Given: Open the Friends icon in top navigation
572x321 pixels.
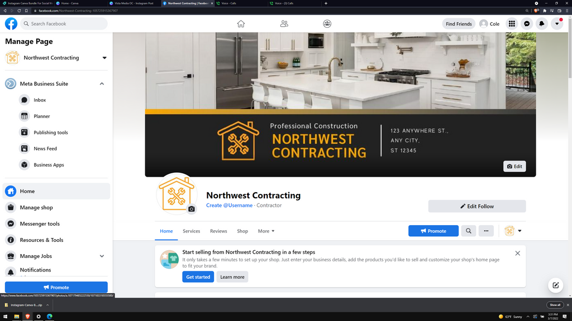Looking at the screenshot, I should pos(284,23).
